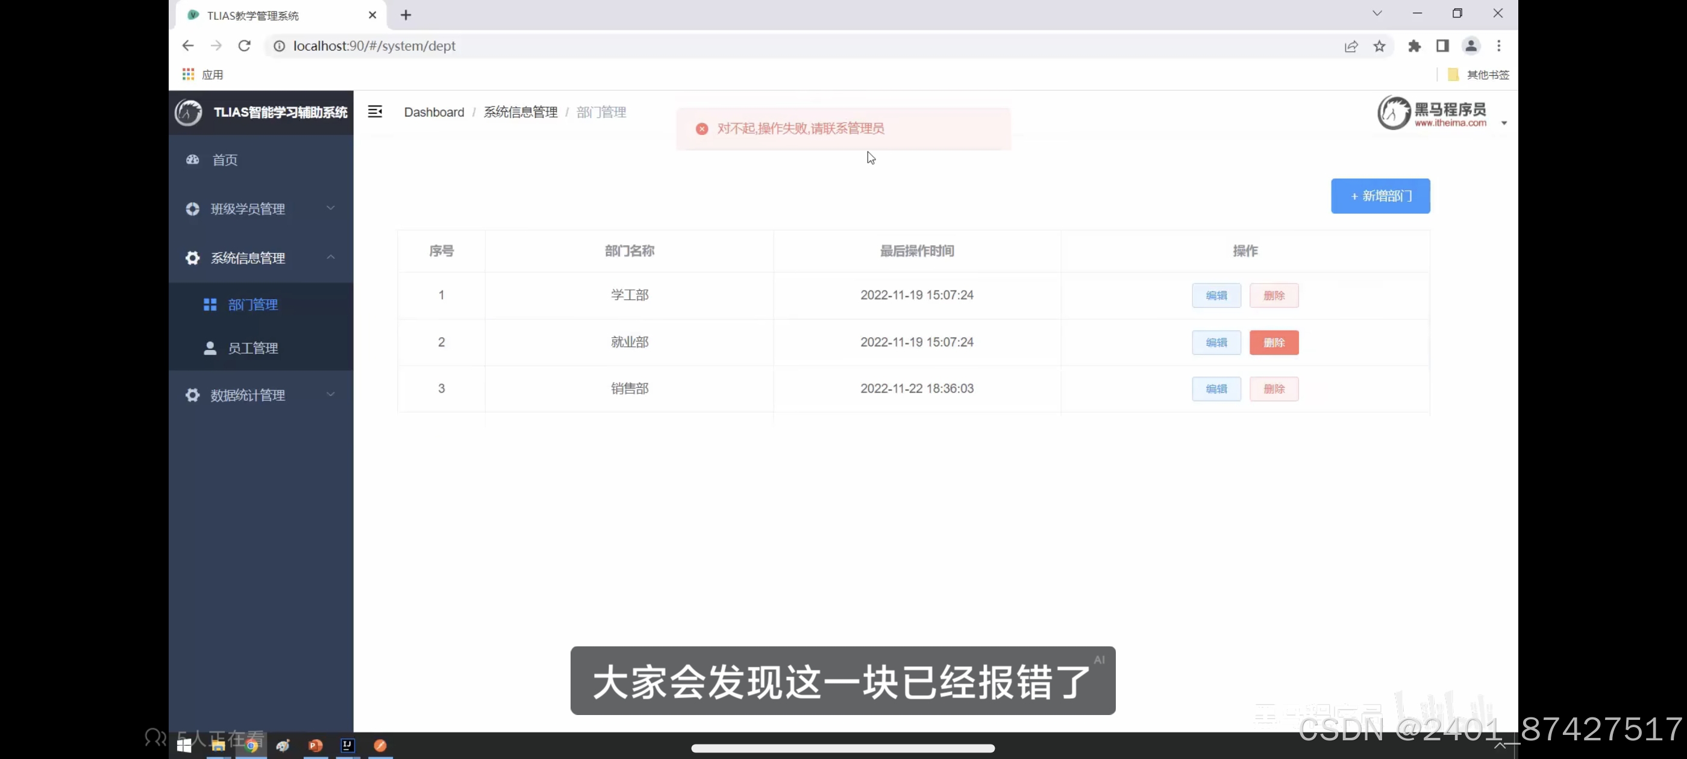Click the share page icon in address bar

(x=1351, y=46)
